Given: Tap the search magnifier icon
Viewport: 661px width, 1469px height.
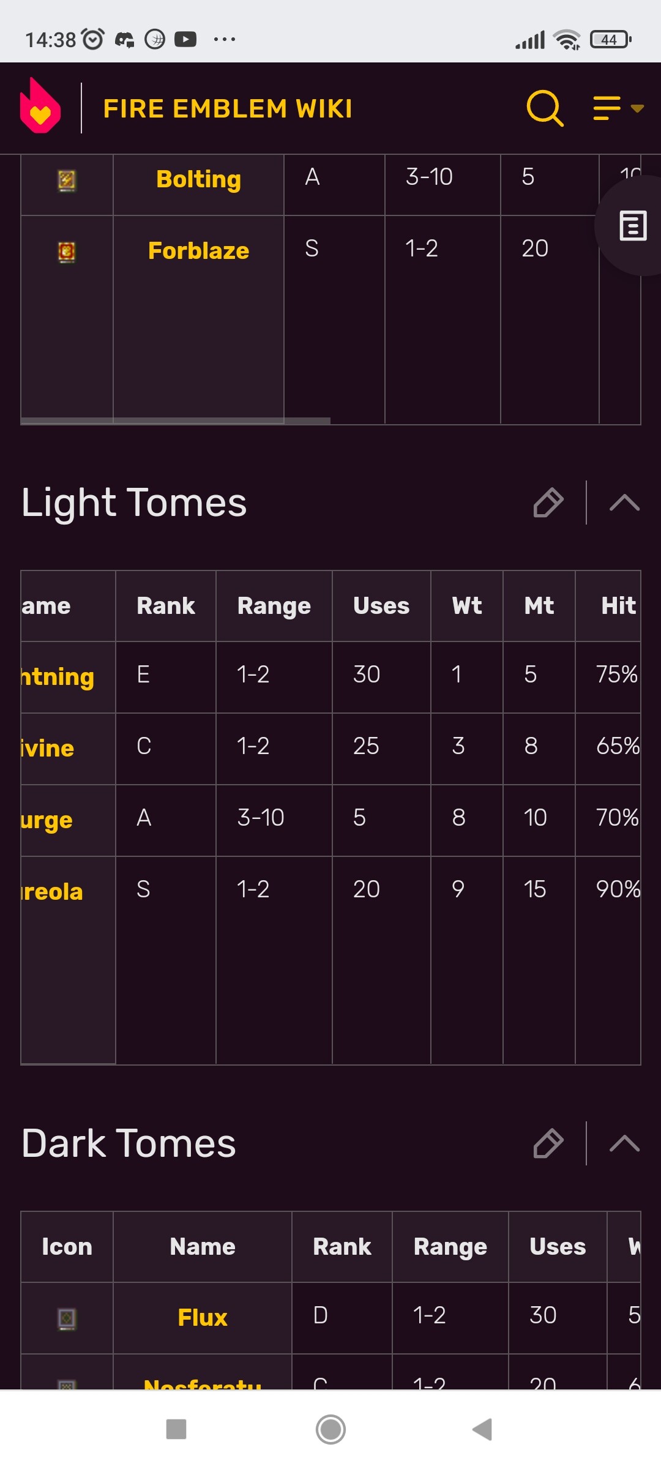Looking at the screenshot, I should (544, 108).
